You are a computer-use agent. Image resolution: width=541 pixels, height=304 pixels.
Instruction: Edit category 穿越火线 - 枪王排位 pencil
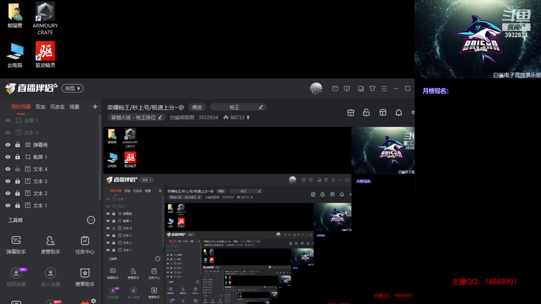[160, 117]
